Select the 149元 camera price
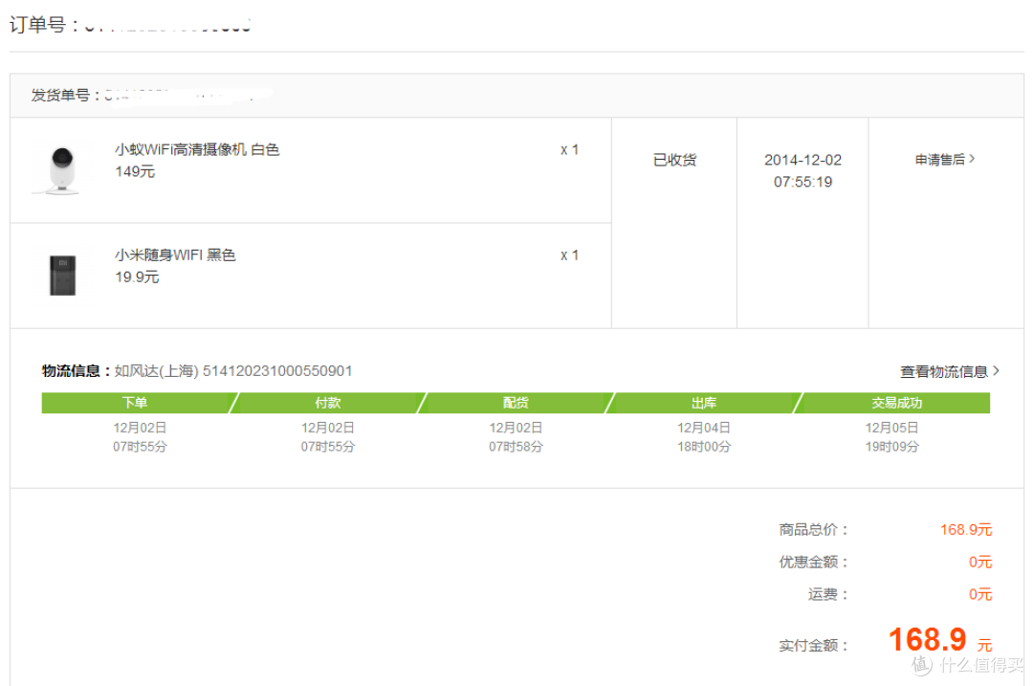1033x686 pixels. (135, 171)
